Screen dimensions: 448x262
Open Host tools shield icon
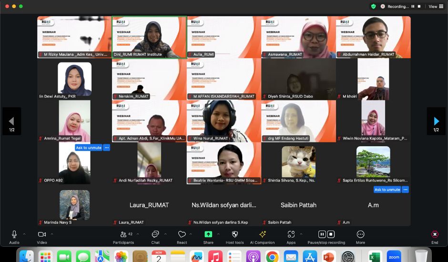point(234,234)
